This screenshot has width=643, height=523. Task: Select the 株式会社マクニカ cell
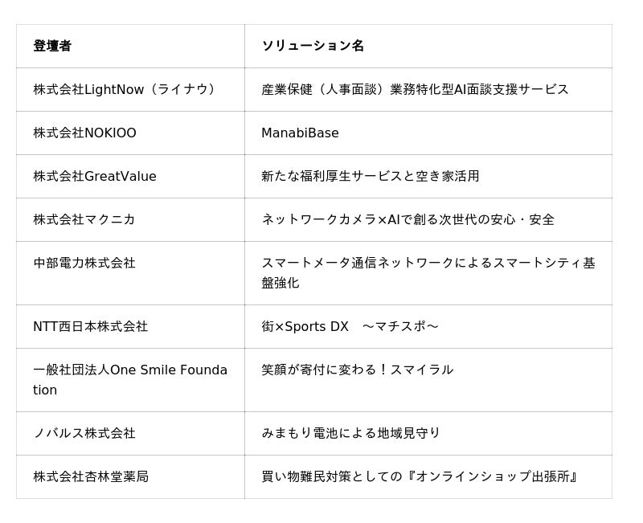click(x=84, y=219)
